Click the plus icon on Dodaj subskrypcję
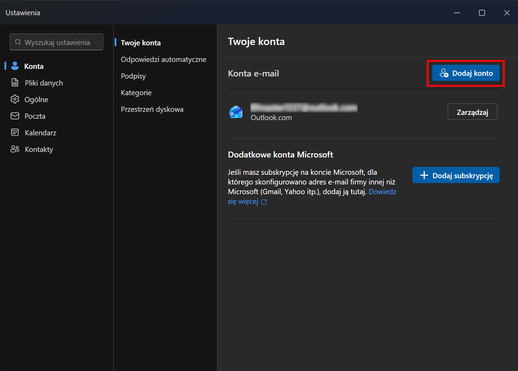The width and height of the screenshot is (518, 371). [x=424, y=175]
